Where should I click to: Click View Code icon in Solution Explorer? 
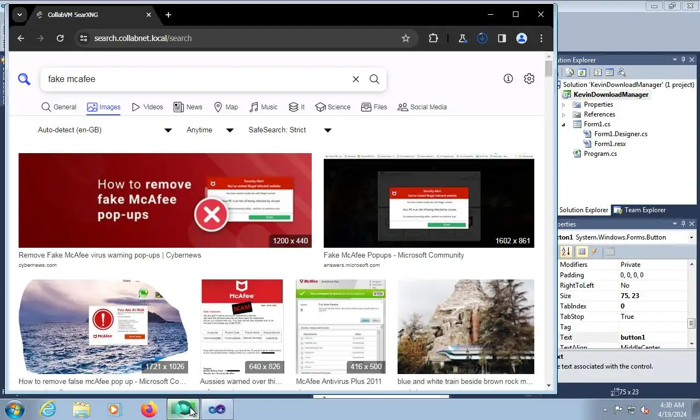click(x=598, y=72)
